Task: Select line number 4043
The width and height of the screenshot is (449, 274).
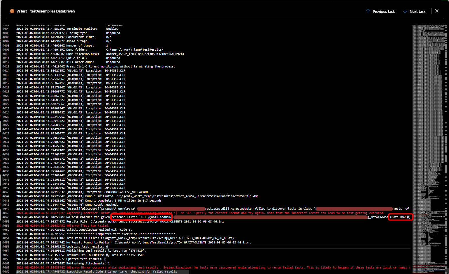Action: point(6,192)
